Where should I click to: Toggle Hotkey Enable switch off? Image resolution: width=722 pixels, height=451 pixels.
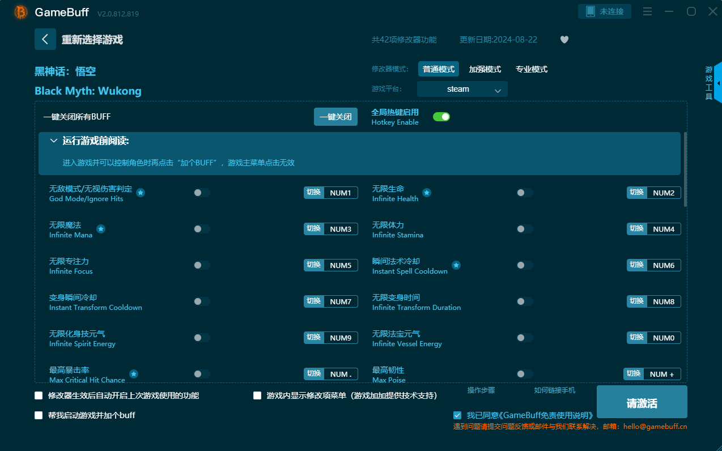click(x=441, y=117)
